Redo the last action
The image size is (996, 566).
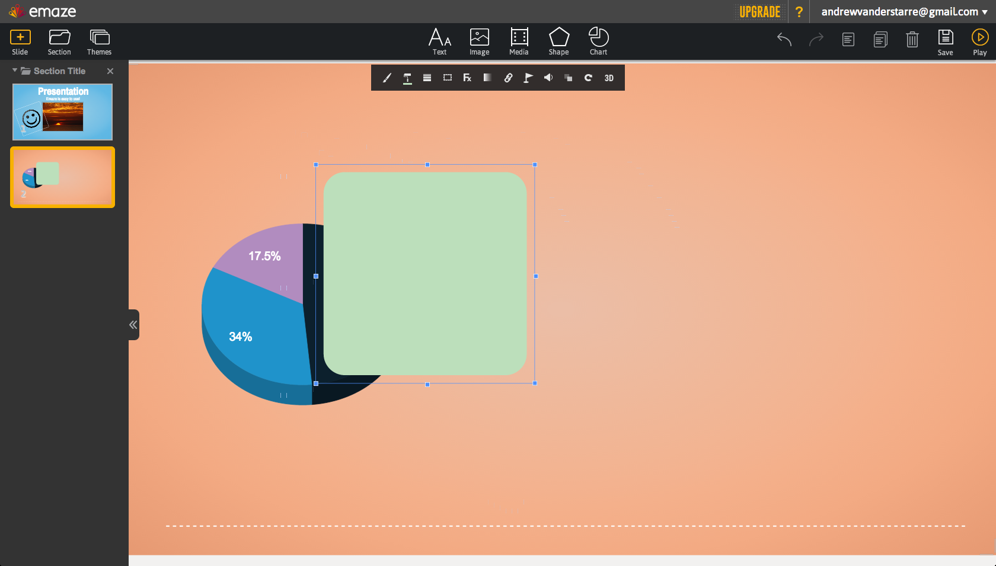click(816, 40)
